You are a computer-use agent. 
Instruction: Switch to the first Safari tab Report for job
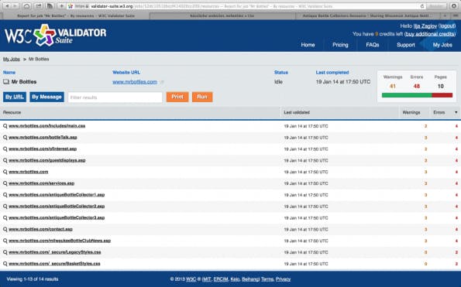[x=76, y=15]
